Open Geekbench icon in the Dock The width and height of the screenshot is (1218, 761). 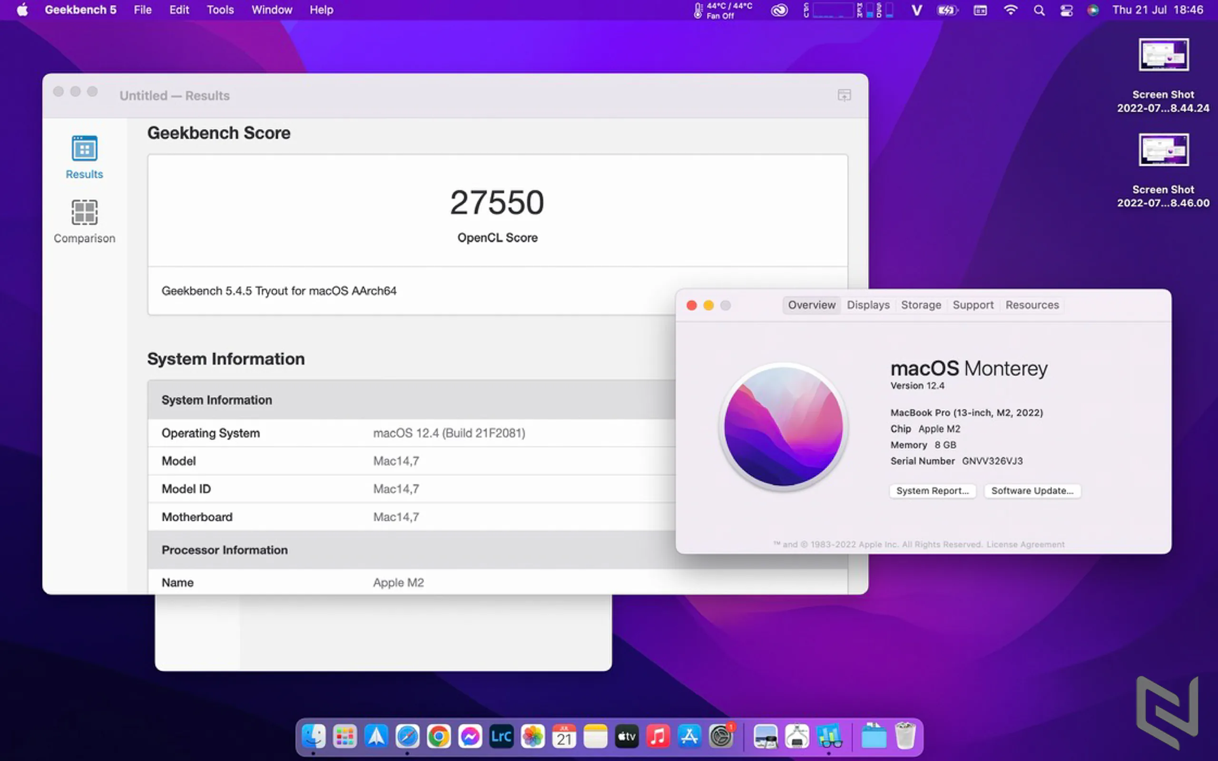pyautogui.click(x=829, y=737)
